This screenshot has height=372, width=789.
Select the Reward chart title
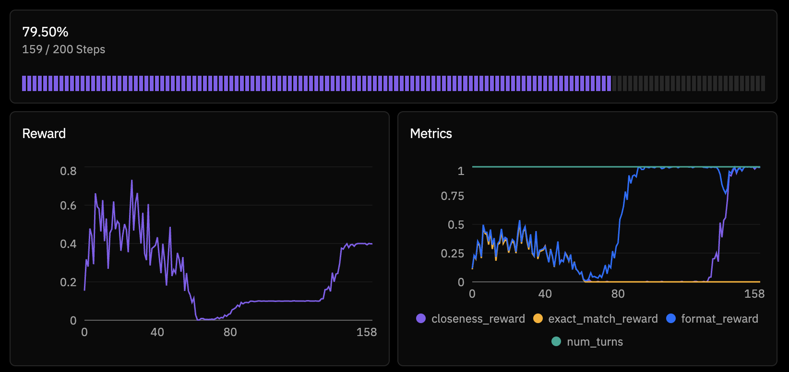(x=44, y=134)
